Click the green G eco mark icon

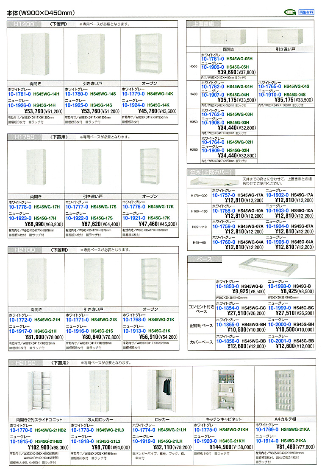[290, 12]
